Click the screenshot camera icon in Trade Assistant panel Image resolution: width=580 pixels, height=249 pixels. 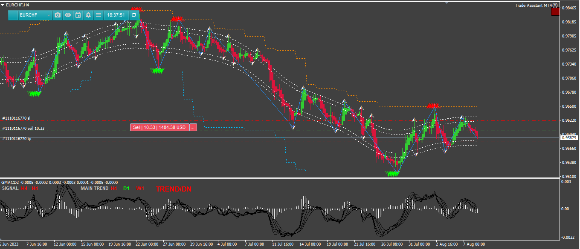point(58,15)
